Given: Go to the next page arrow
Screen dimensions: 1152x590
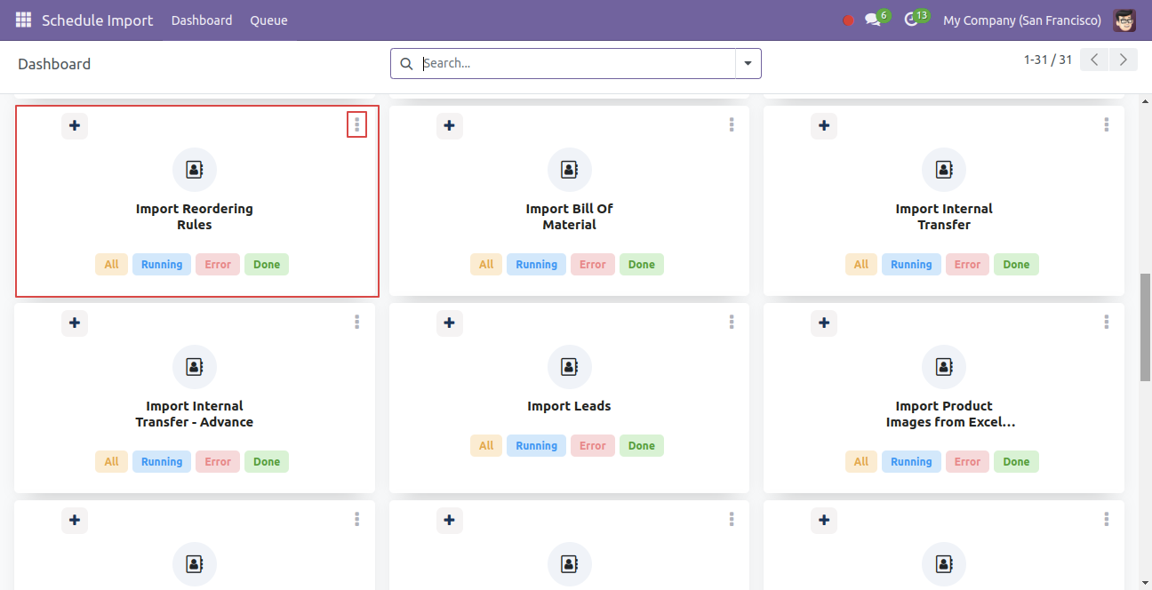Looking at the screenshot, I should click(x=1124, y=60).
